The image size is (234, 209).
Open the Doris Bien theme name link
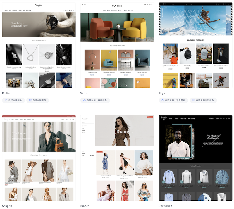click(166, 206)
